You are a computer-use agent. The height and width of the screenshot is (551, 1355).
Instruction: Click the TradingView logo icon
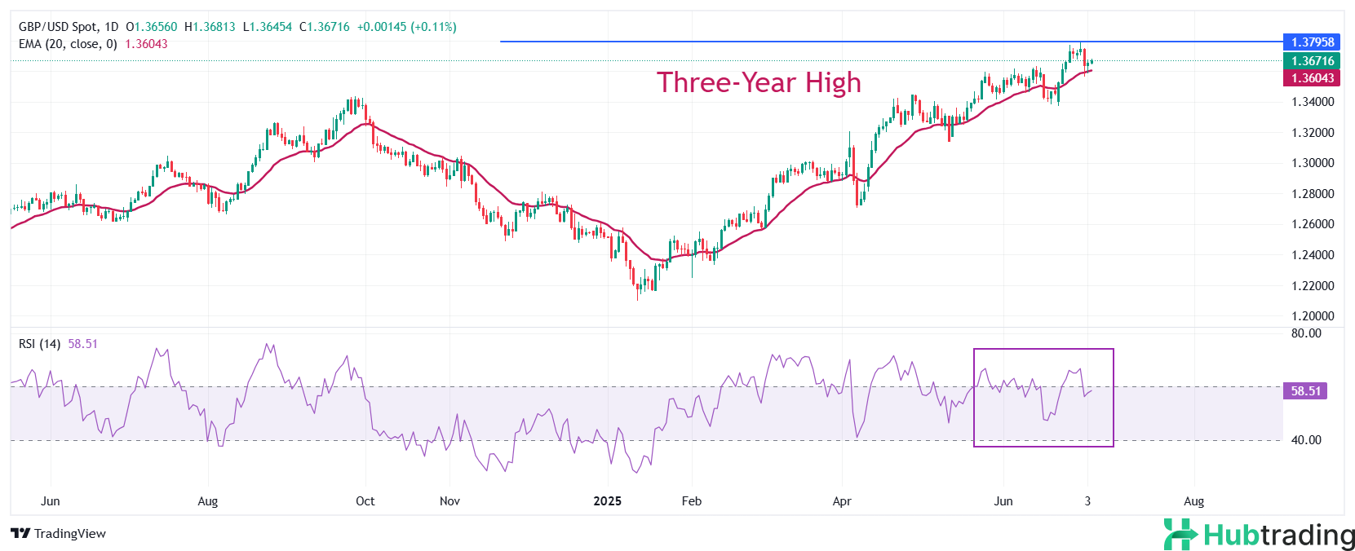[20, 534]
